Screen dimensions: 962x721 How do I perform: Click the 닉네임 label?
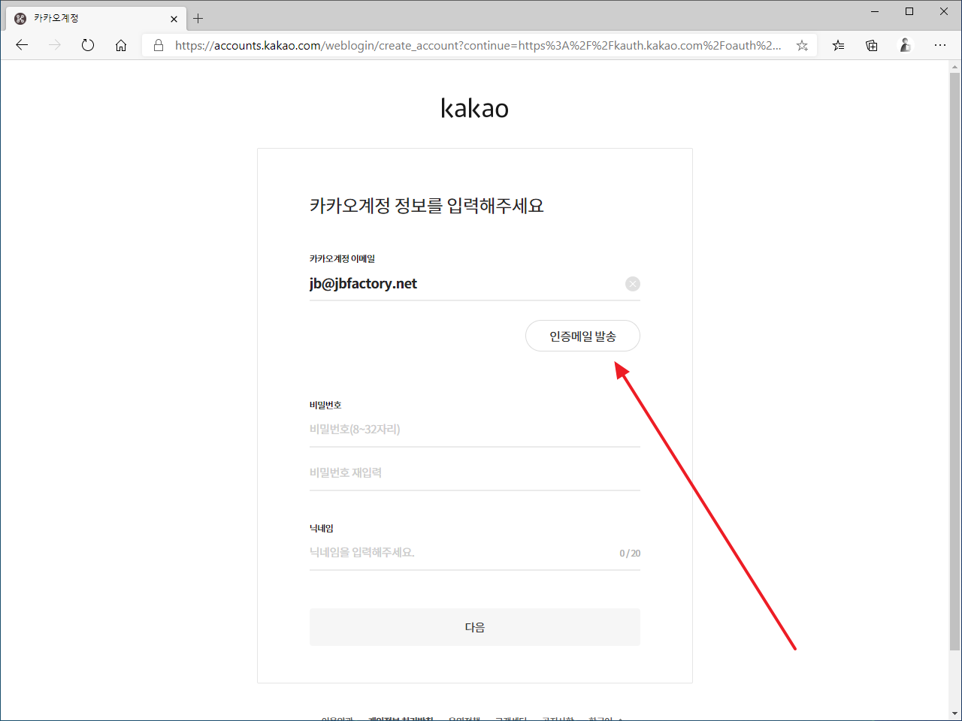[322, 528]
